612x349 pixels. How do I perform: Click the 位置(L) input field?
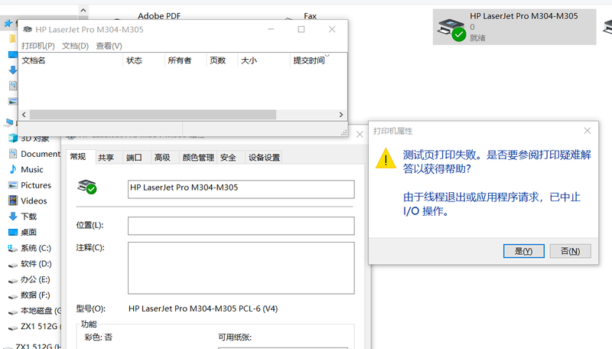[x=241, y=226]
